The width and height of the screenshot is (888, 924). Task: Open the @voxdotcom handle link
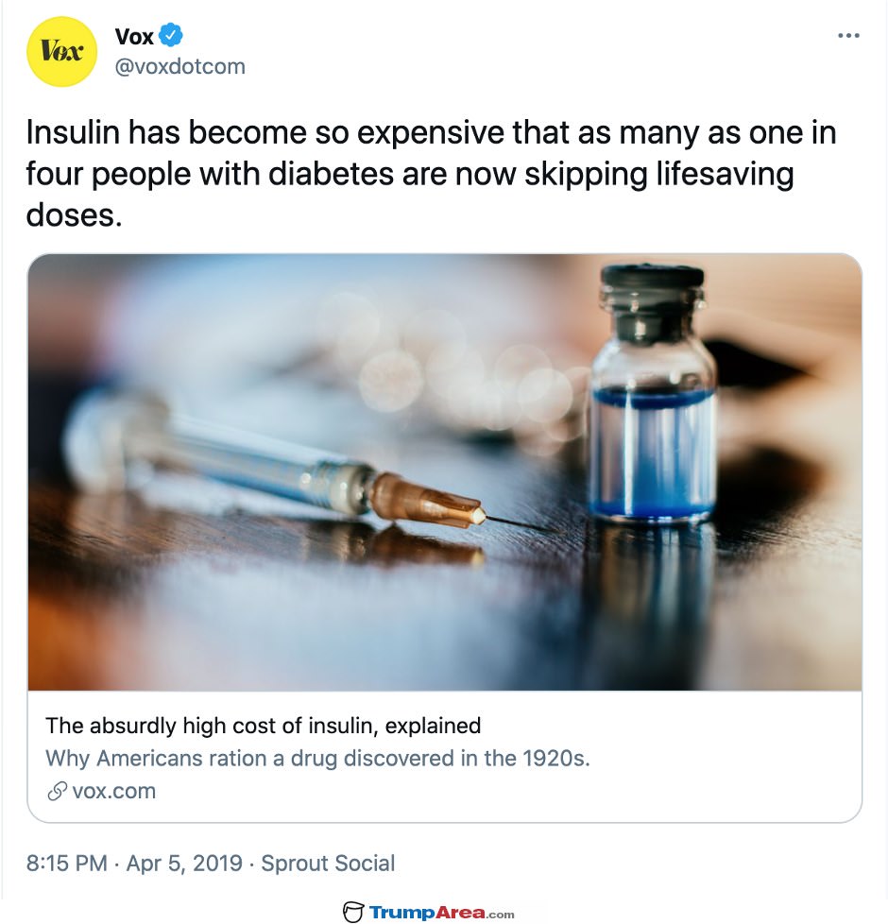point(180,66)
